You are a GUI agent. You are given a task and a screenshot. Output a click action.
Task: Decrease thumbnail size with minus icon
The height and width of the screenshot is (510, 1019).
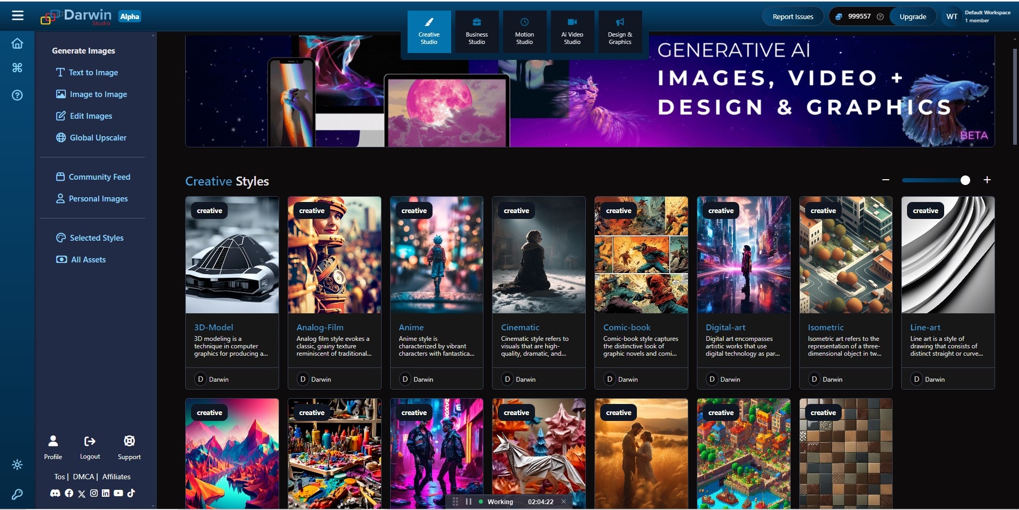tap(886, 180)
